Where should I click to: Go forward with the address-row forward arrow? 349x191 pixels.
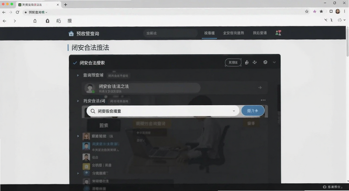pyautogui.click(x=10, y=12)
